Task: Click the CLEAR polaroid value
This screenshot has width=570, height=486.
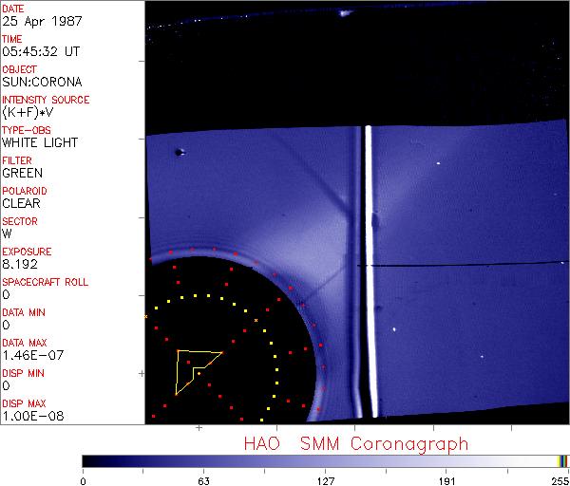Action: [21, 204]
